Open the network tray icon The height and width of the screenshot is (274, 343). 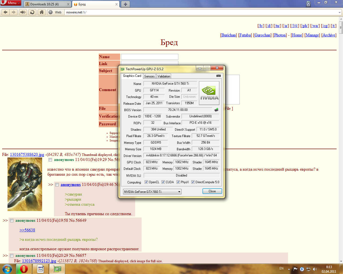[308, 269]
